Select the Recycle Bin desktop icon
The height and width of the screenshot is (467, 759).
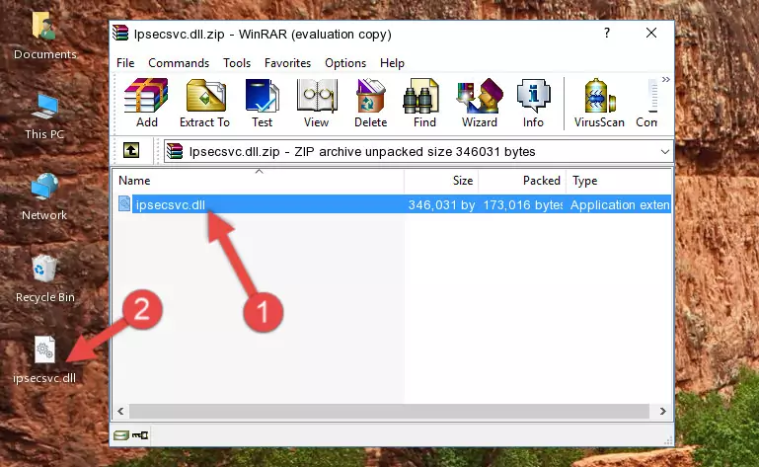(x=45, y=278)
